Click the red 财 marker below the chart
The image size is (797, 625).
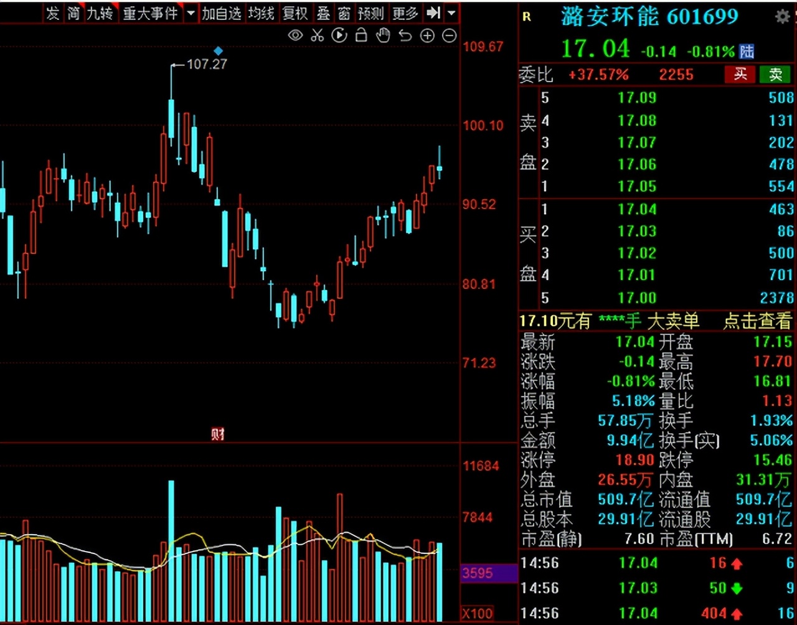(217, 434)
